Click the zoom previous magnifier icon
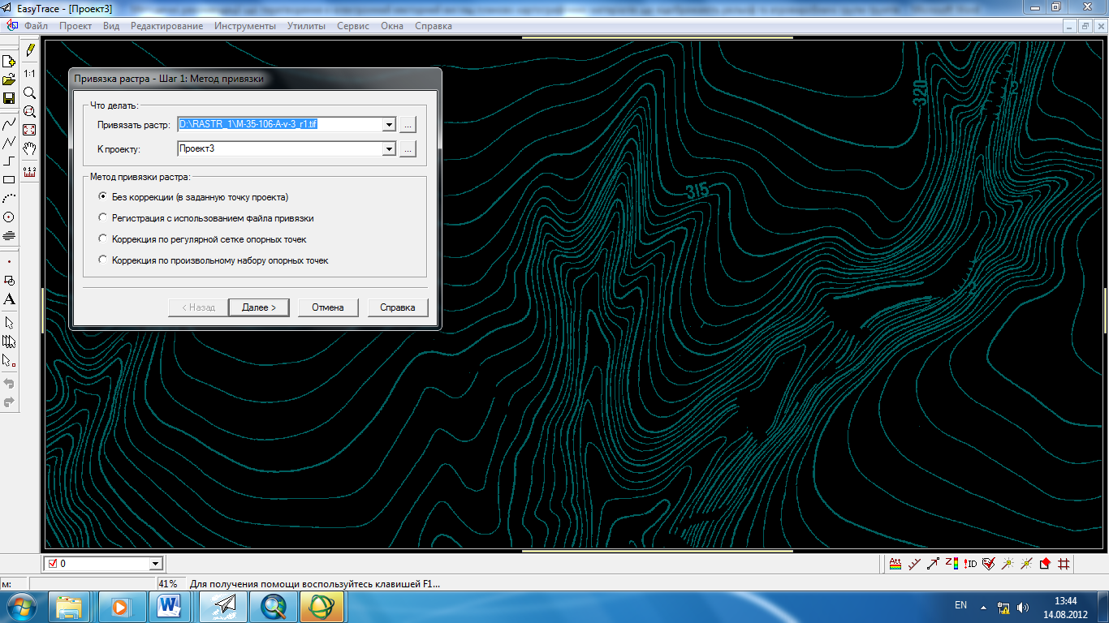The height and width of the screenshot is (623, 1109). (29, 112)
